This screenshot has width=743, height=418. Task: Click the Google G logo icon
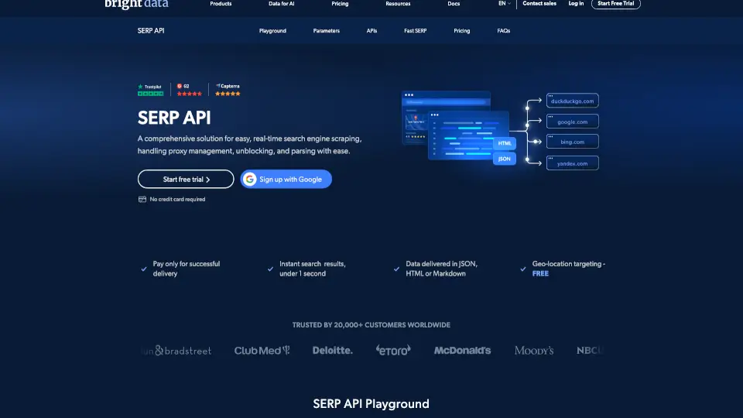point(250,179)
